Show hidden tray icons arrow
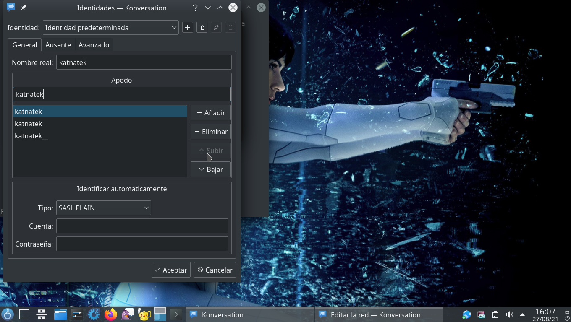This screenshot has width=571, height=322. click(x=522, y=314)
